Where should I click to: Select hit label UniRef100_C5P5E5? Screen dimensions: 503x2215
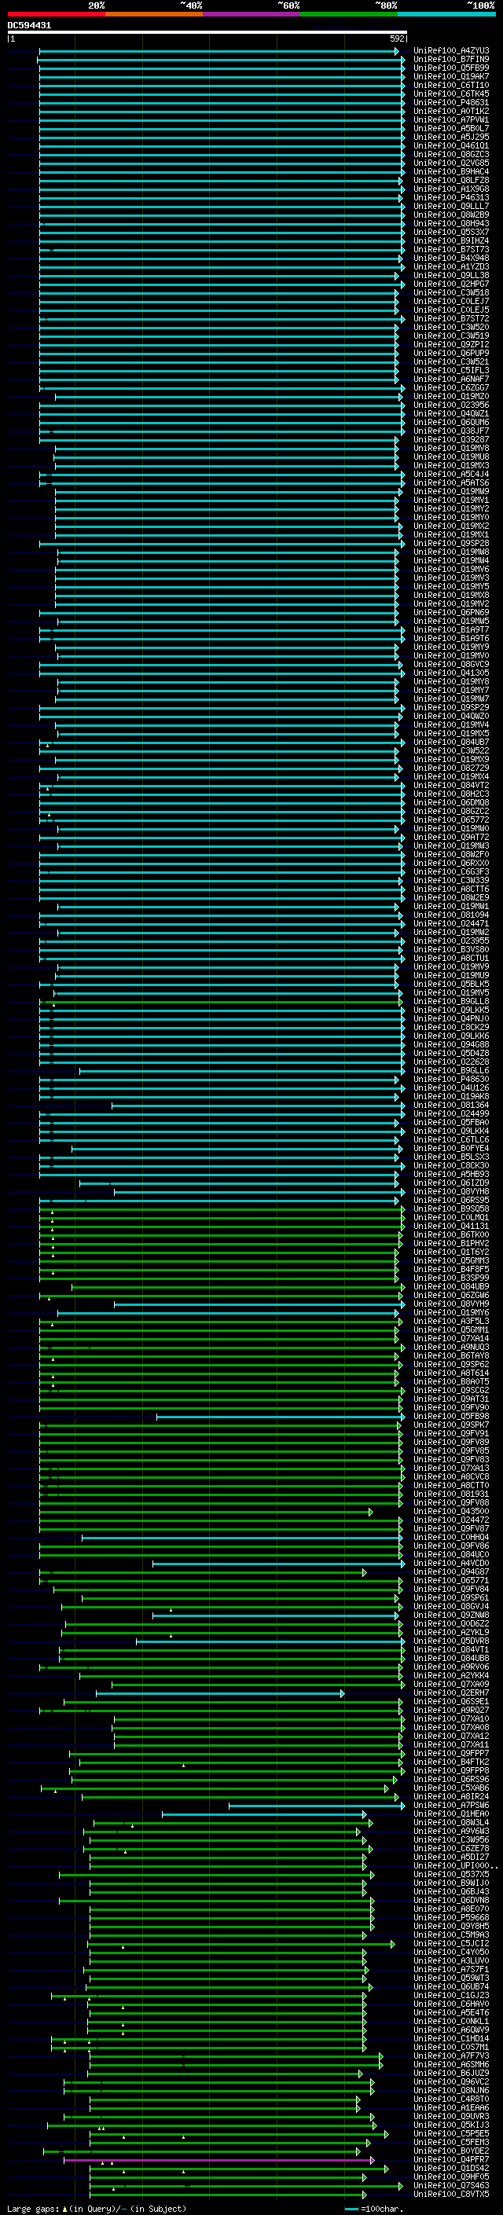pyautogui.click(x=451, y=2133)
